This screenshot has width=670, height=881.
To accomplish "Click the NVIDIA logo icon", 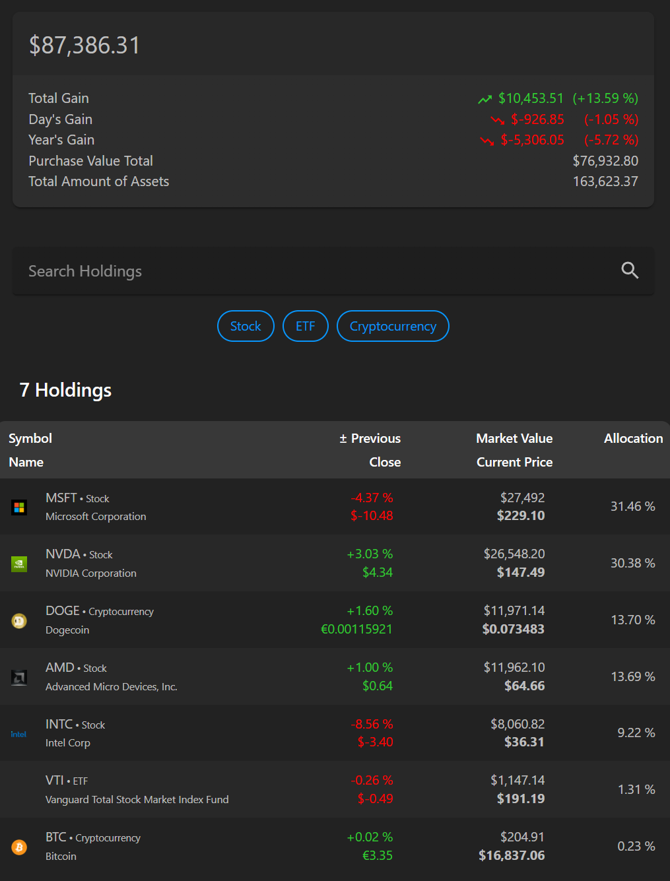I will click(19, 564).
